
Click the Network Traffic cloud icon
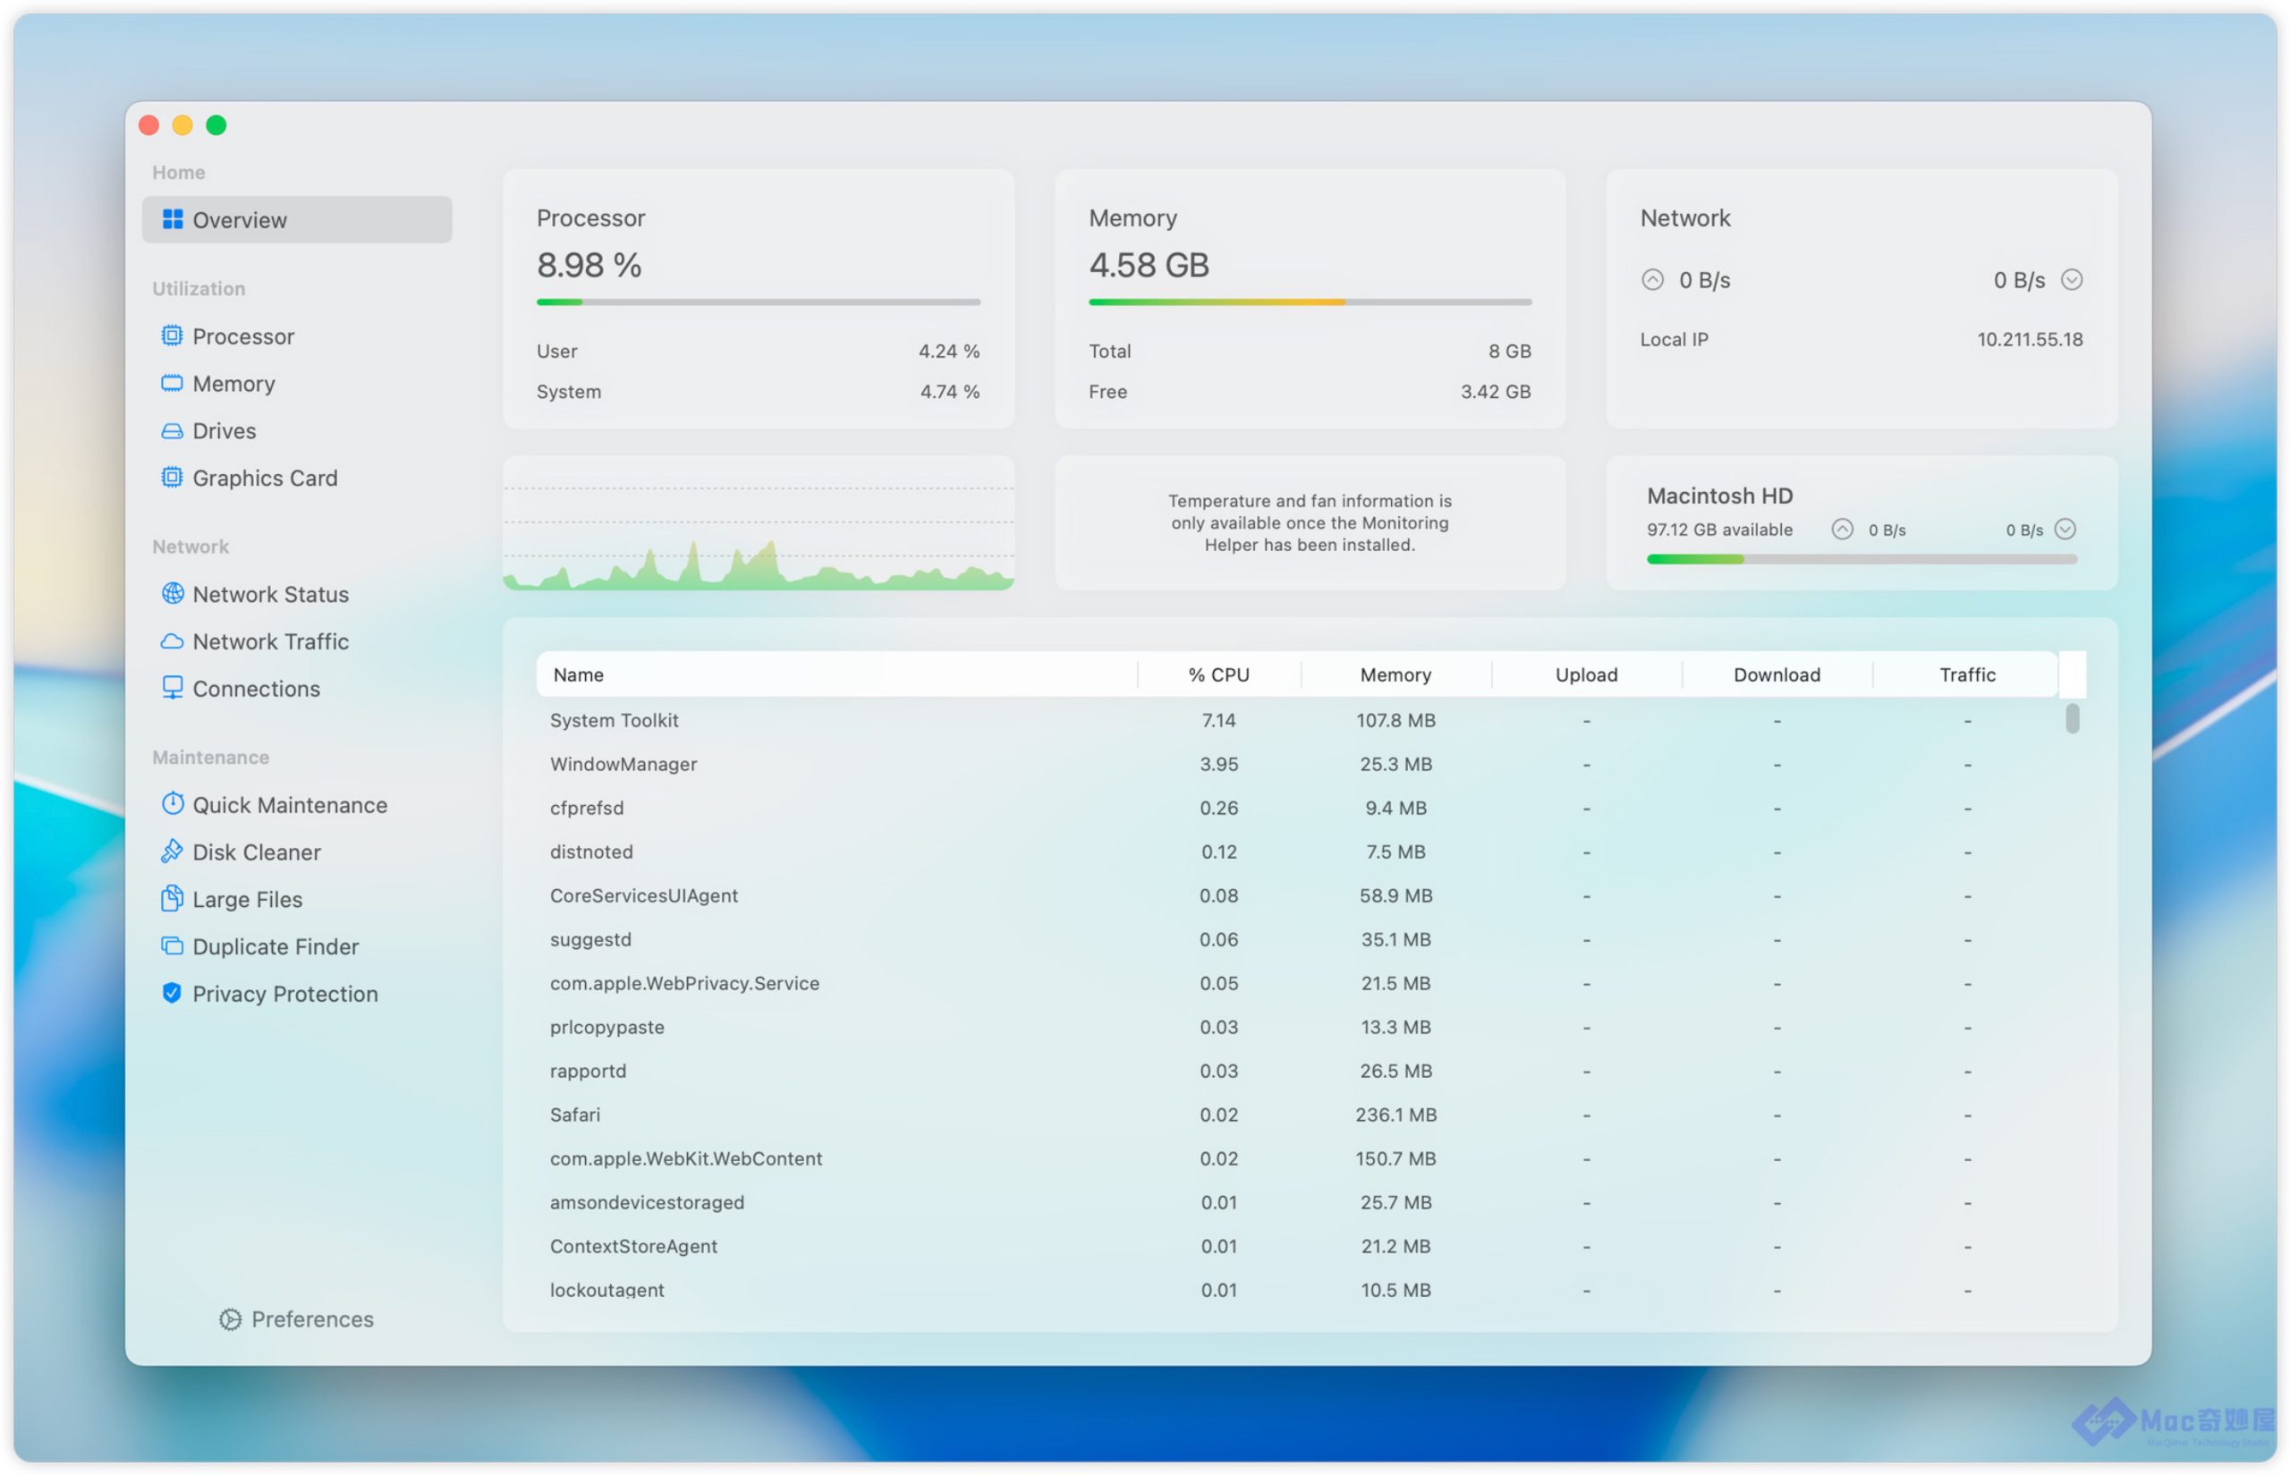[172, 640]
